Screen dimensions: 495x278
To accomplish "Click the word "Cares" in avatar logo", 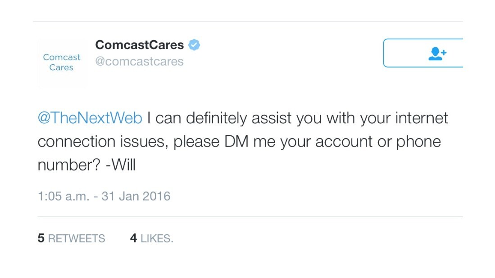I will tap(61, 68).
